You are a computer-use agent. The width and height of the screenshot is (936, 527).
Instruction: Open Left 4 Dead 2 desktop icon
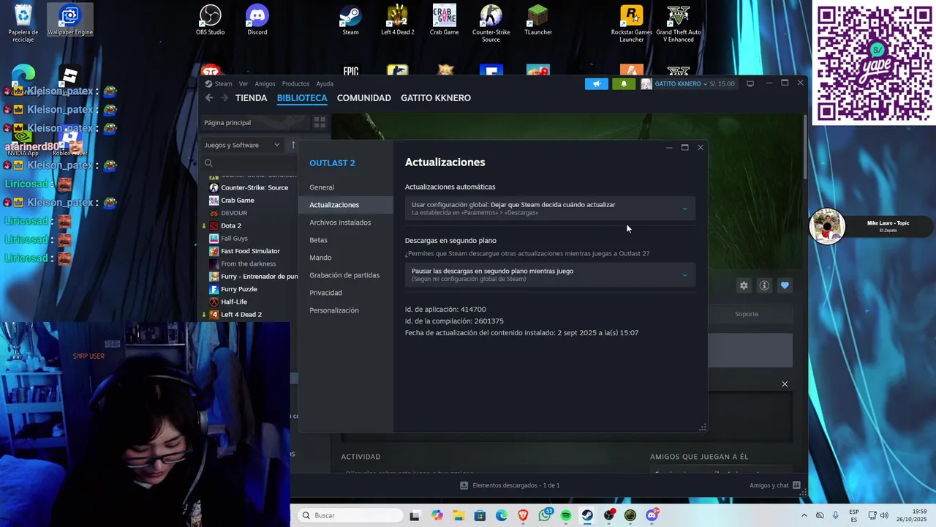coord(397,20)
